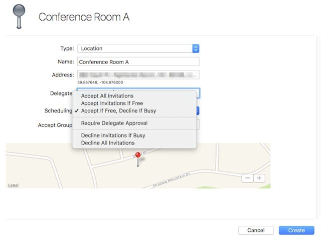Image resolution: width=321 pixels, height=240 pixels.
Task: Zoom in the map with plus button
Action: tap(259, 178)
